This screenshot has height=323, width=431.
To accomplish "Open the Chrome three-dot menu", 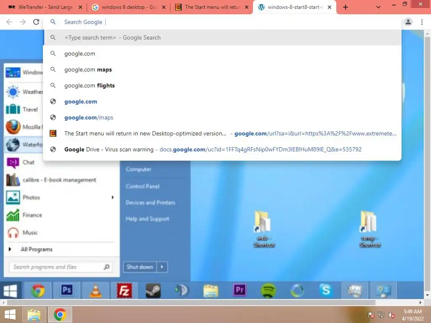I will click(x=422, y=22).
